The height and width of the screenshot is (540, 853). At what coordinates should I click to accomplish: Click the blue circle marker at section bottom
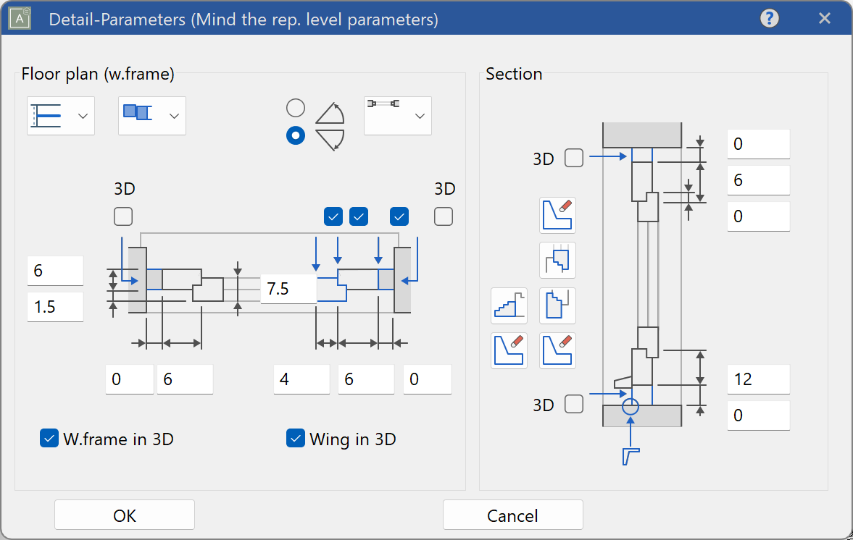point(630,406)
